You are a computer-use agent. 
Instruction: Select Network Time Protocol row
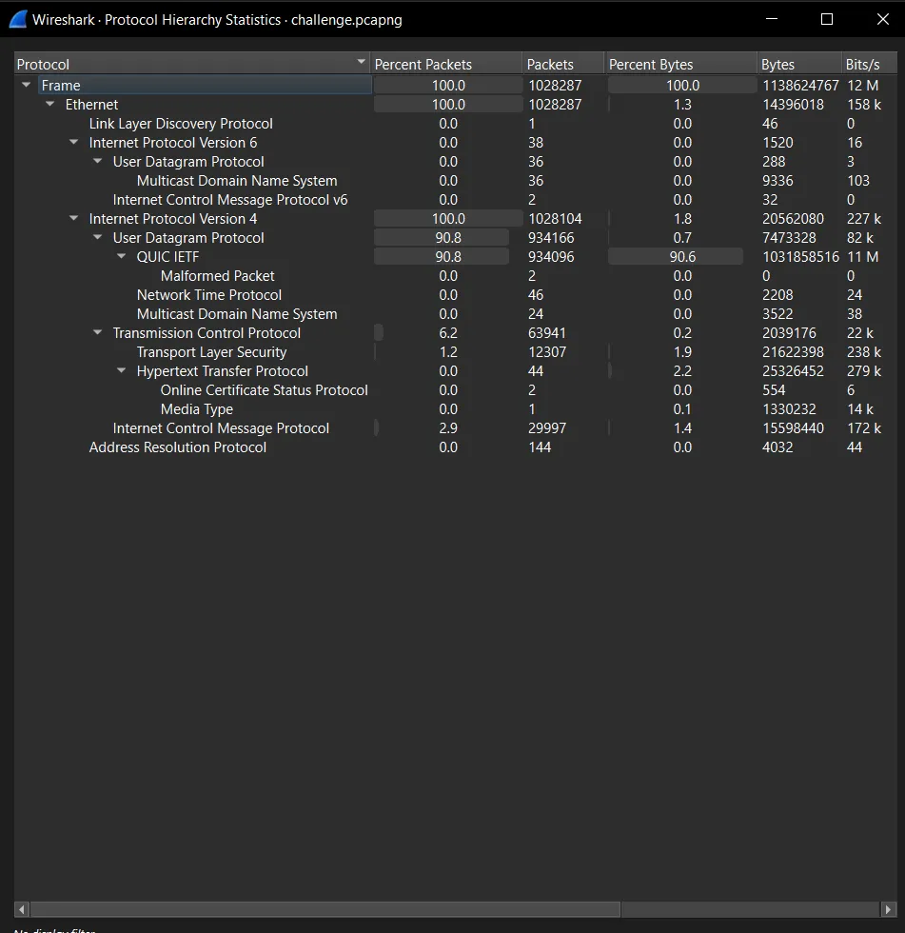209,295
